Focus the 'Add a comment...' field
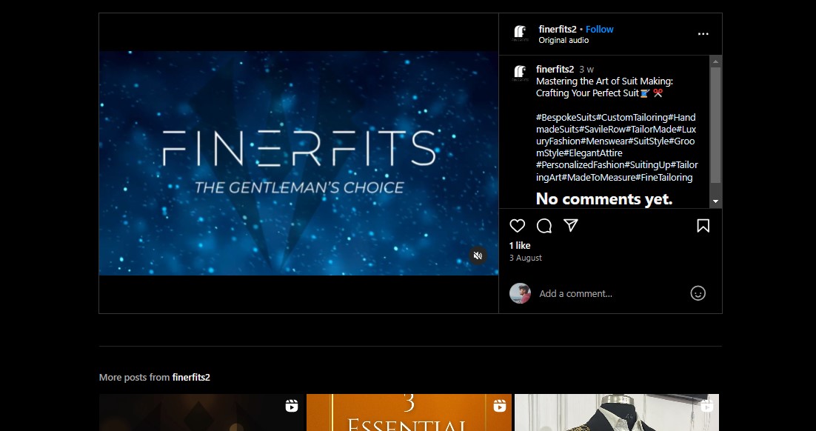816x431 pixels. click(x=575, y=293)
